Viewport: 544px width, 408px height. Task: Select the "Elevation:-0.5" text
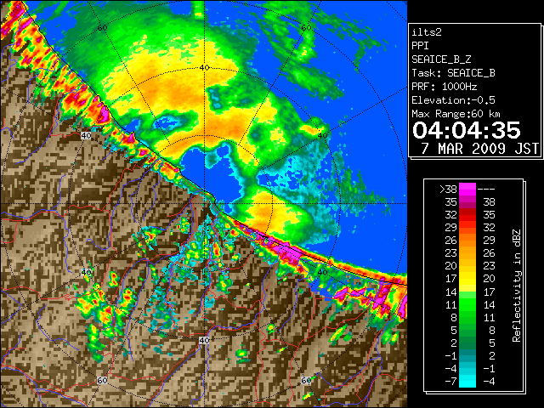click(x=453, y=100)
